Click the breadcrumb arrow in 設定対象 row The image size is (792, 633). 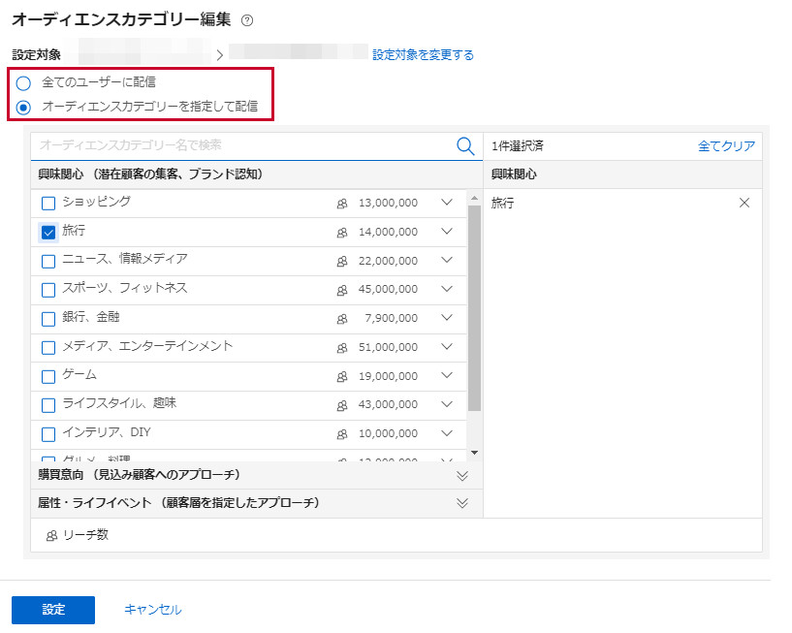[x=220, y=55]
